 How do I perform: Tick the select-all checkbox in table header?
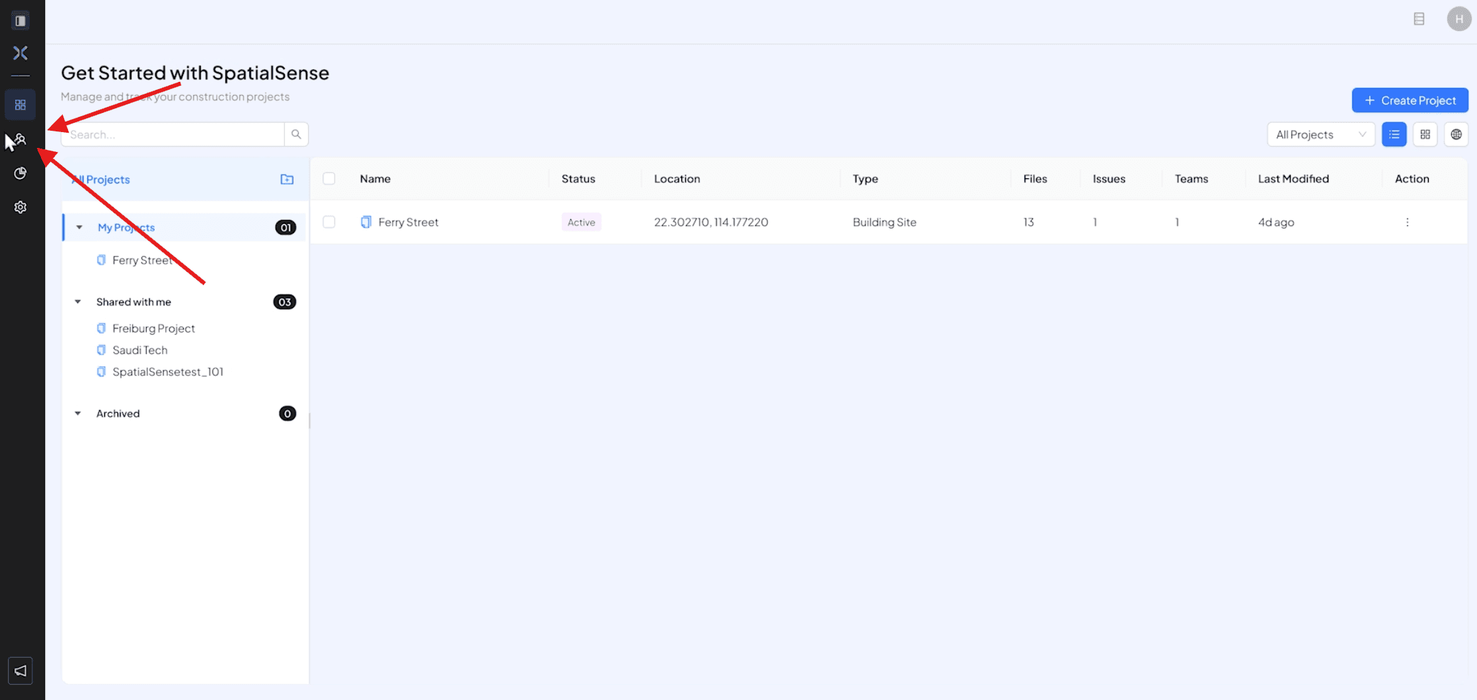coord(329,178)
